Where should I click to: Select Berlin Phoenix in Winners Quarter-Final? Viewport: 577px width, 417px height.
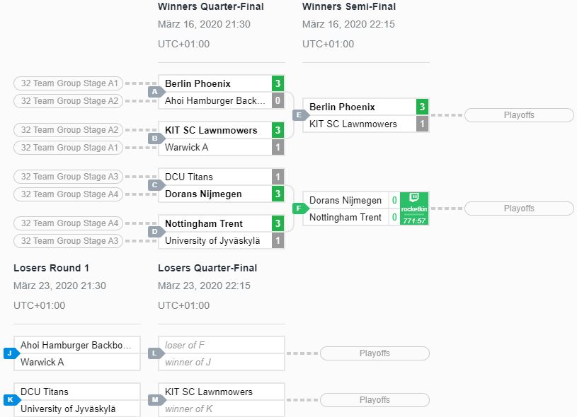pos(198,83)
